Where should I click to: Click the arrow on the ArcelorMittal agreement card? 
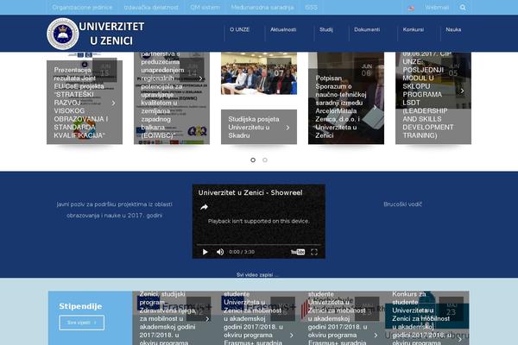coord(375,107)
